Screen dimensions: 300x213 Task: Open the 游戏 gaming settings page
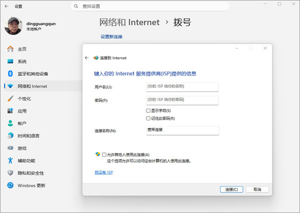pyautogui.click(x=22, y=148)
